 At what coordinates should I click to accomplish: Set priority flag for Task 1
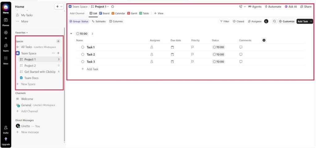click(193, 47)
